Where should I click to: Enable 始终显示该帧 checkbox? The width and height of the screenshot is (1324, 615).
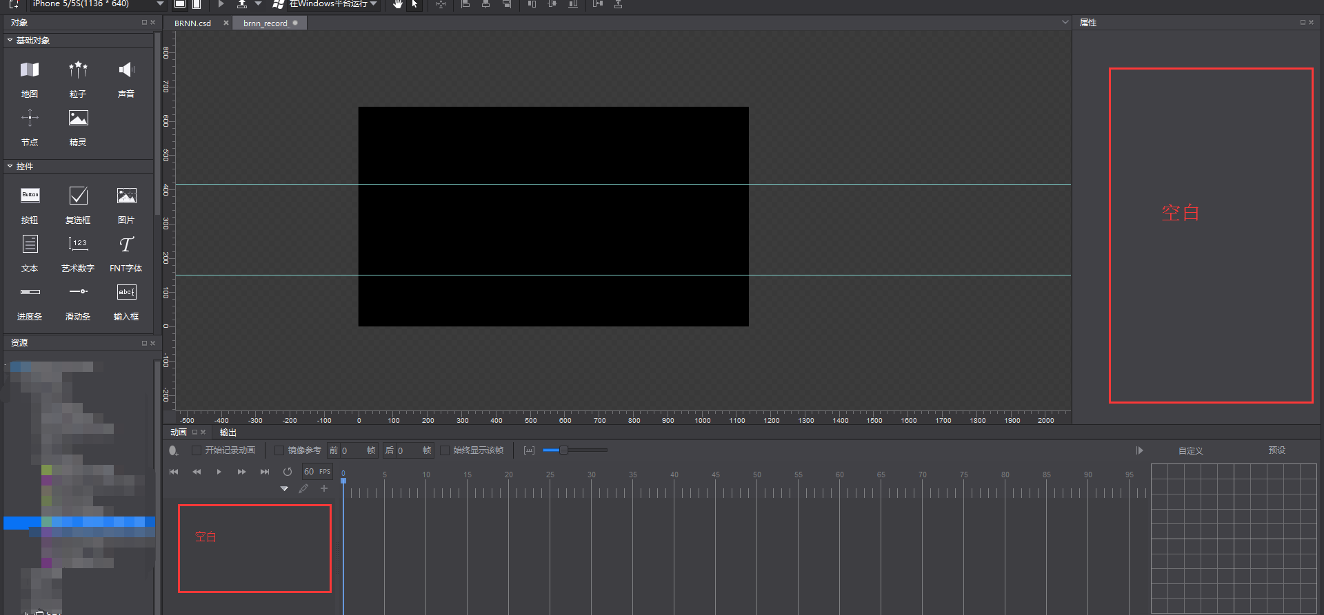445,450
